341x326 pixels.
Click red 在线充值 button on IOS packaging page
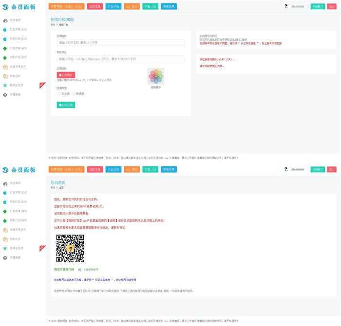(95, 6)
